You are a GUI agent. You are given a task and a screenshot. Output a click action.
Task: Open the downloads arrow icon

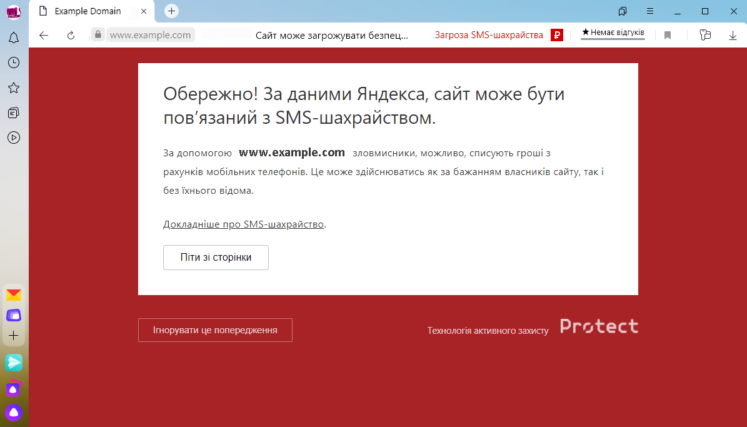pyautogui.click(x=733, y=35)
